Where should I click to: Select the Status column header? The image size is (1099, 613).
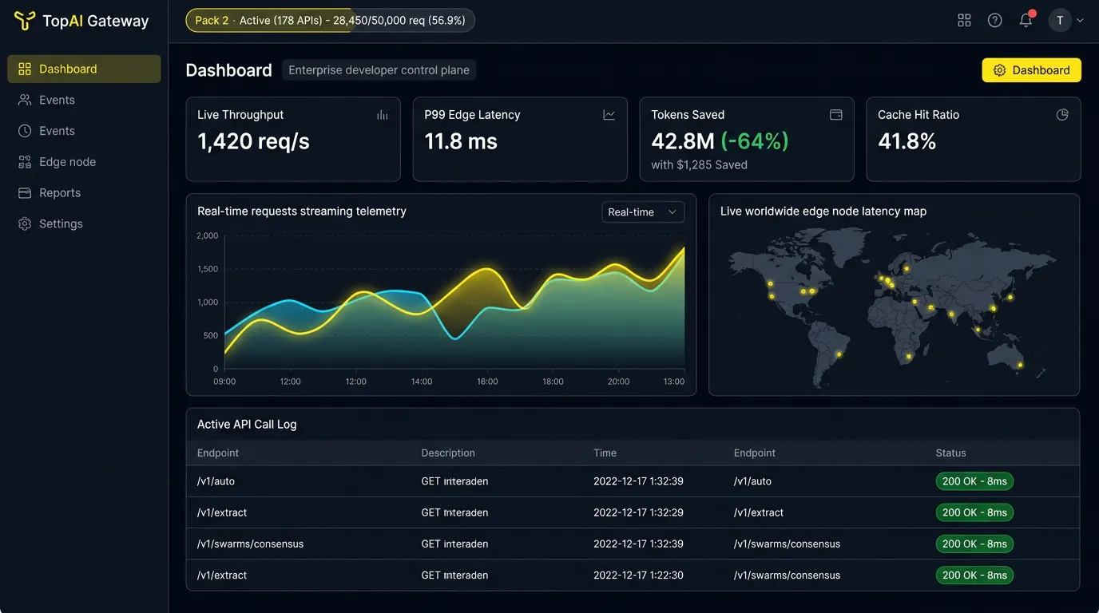(950, 453)
